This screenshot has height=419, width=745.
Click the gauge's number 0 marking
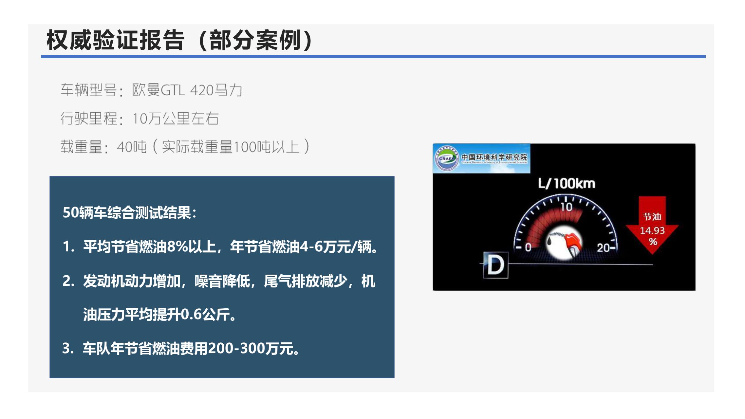pos(528,247)
